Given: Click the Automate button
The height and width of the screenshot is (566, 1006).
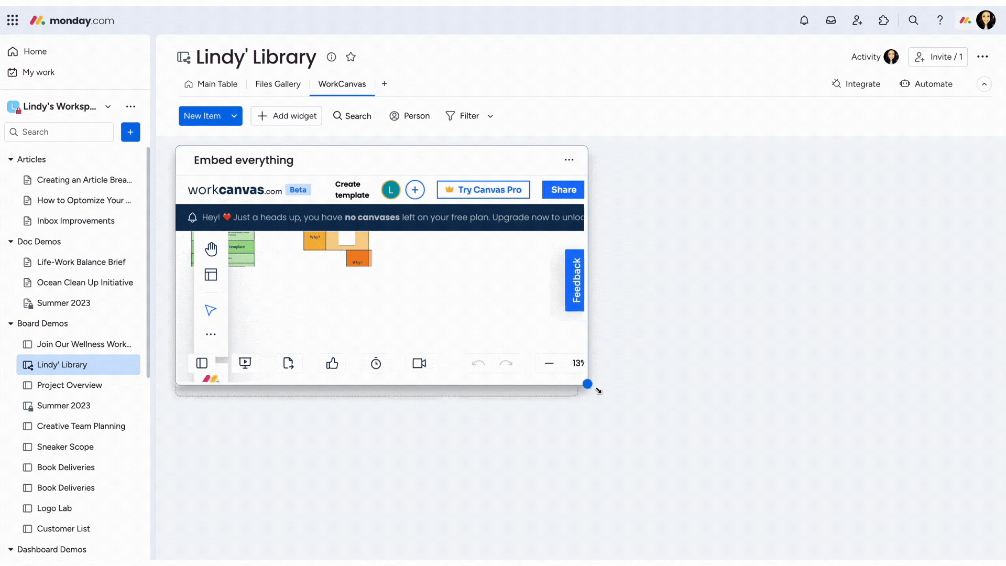Looking at the screenshot, I should click(x=926, y=84).
